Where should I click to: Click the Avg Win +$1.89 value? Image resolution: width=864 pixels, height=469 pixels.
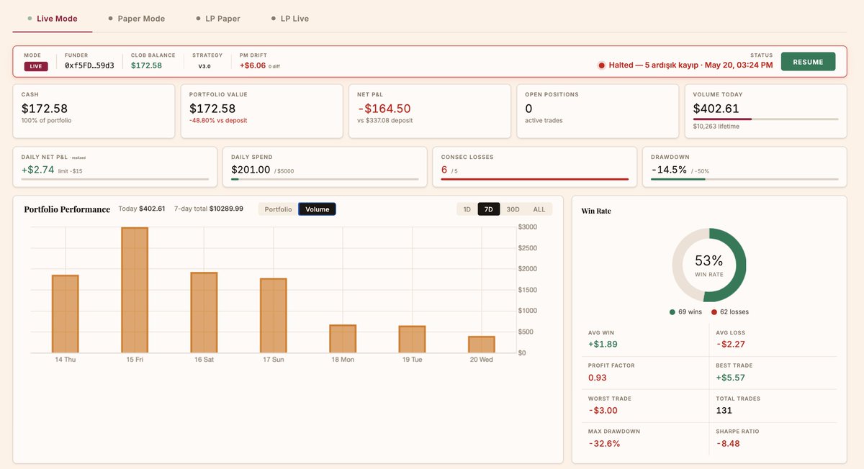click(602, 344)
